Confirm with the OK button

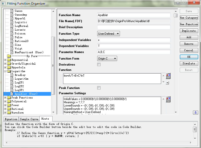(189, 57)
